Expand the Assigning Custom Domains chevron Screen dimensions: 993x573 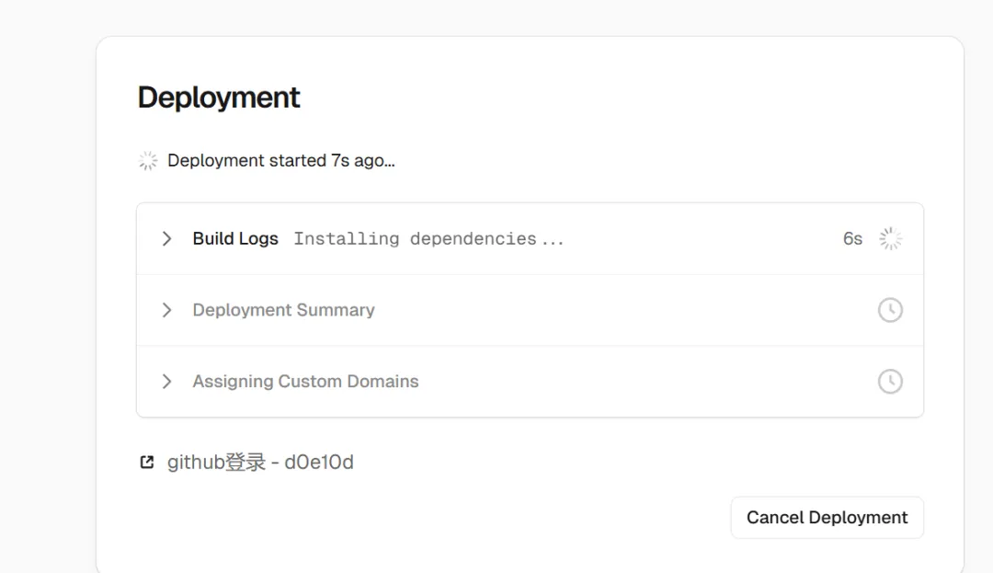pos(166,382)
